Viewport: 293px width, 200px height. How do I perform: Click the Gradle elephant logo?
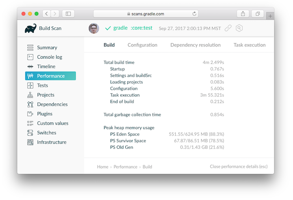click(31, 28)
